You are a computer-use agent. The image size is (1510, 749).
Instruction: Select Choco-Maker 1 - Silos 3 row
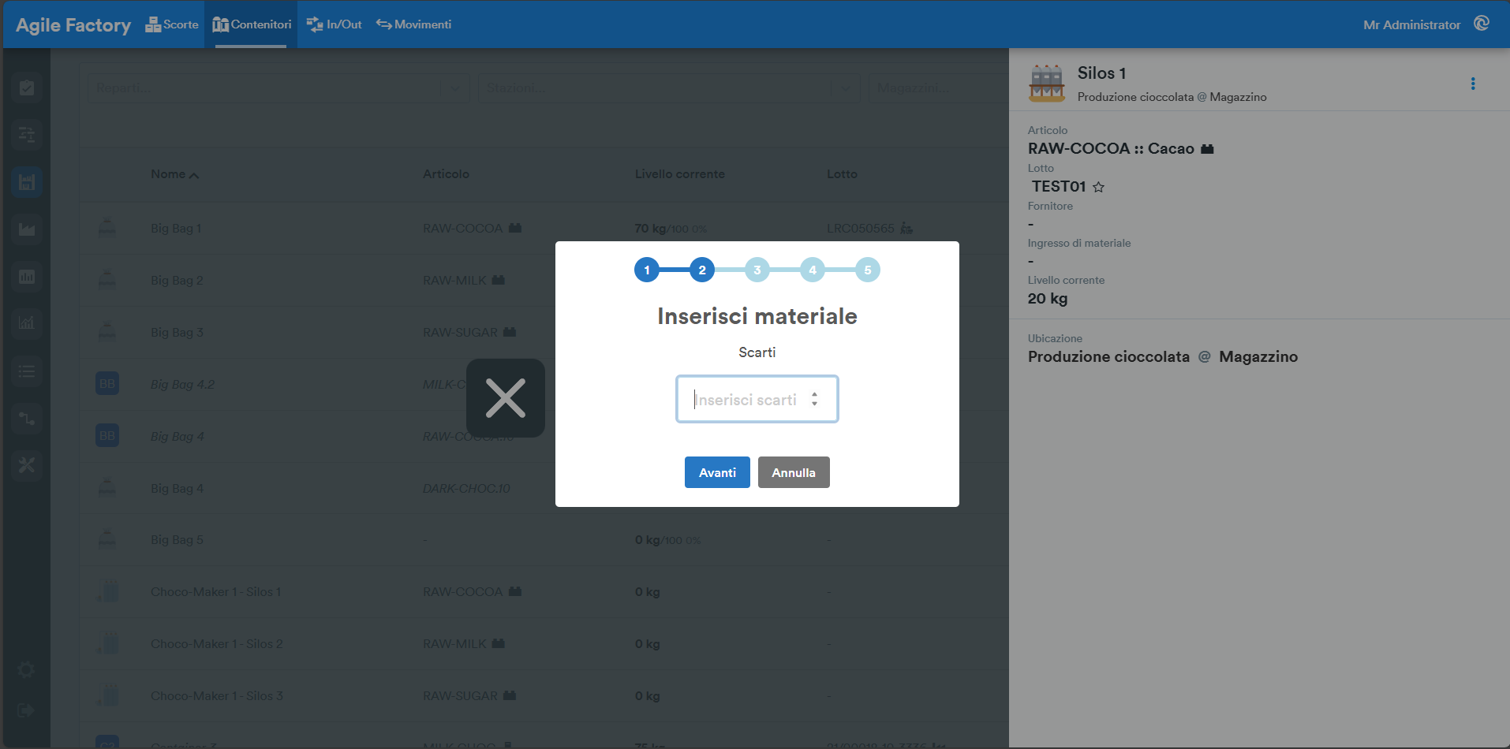point(544,696)
